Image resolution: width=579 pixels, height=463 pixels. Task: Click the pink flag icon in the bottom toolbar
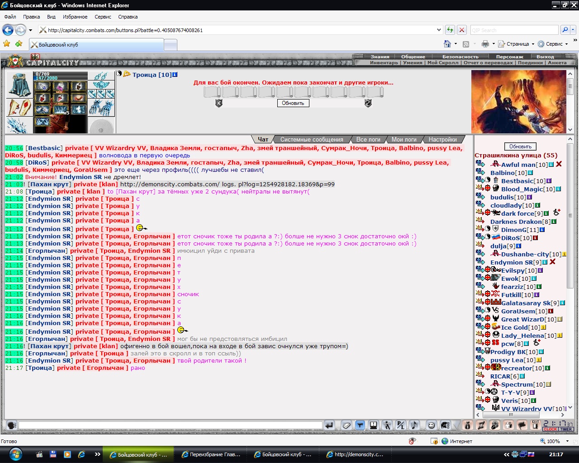pos(522,425)
